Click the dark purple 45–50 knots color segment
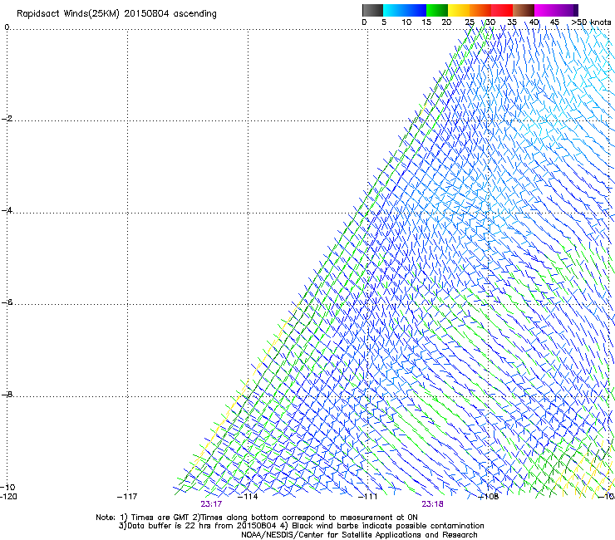 point(567,10)
